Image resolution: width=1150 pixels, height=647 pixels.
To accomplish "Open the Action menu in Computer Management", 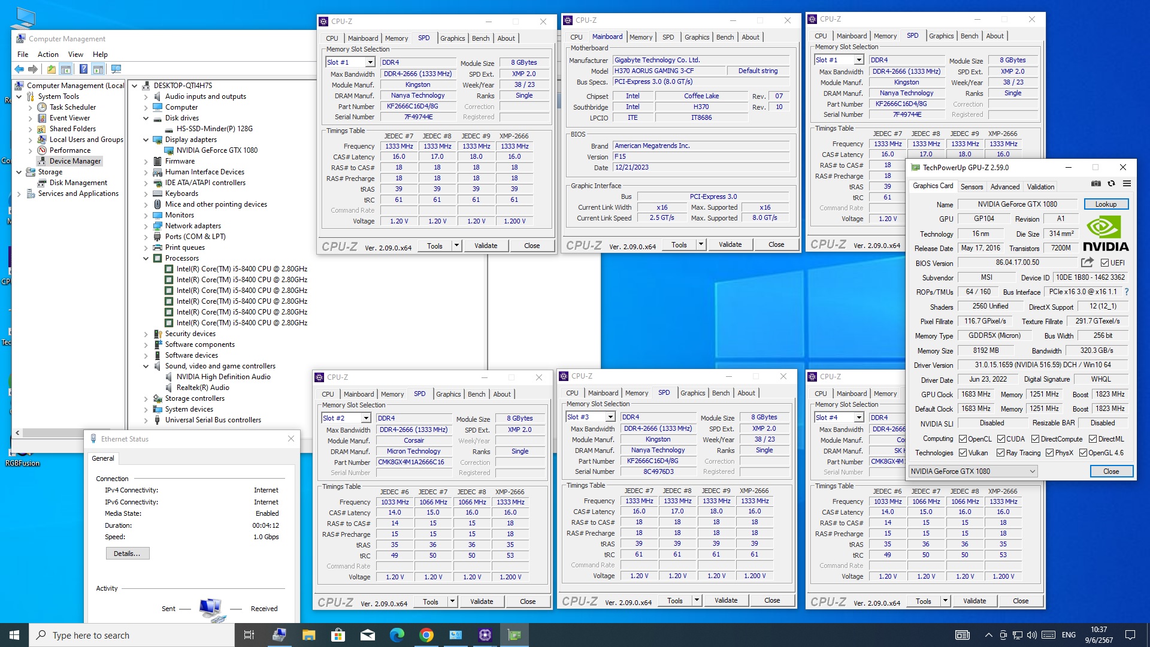I will click(x=48, y=55).
